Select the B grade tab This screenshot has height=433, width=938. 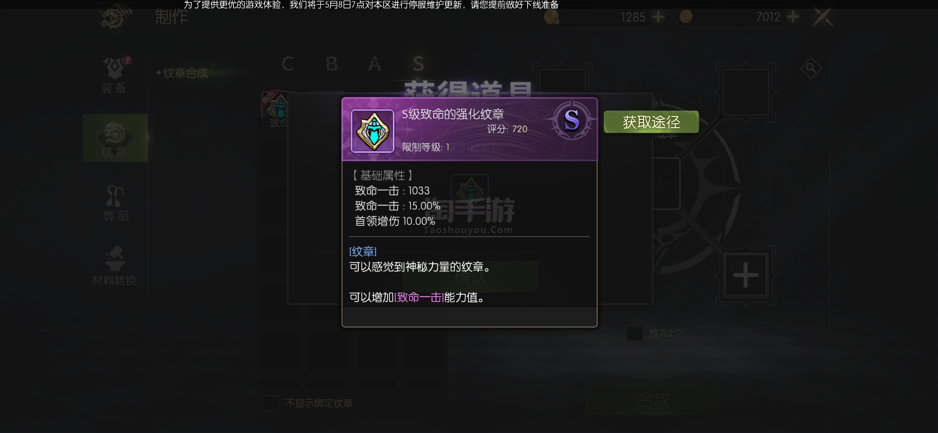331,64
